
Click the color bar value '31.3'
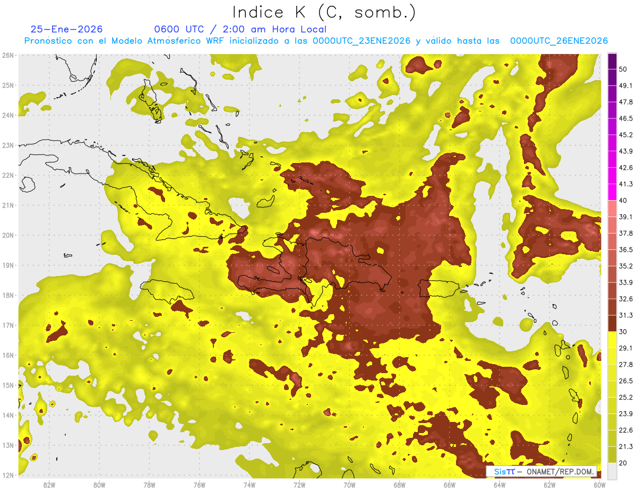(626, 315)
